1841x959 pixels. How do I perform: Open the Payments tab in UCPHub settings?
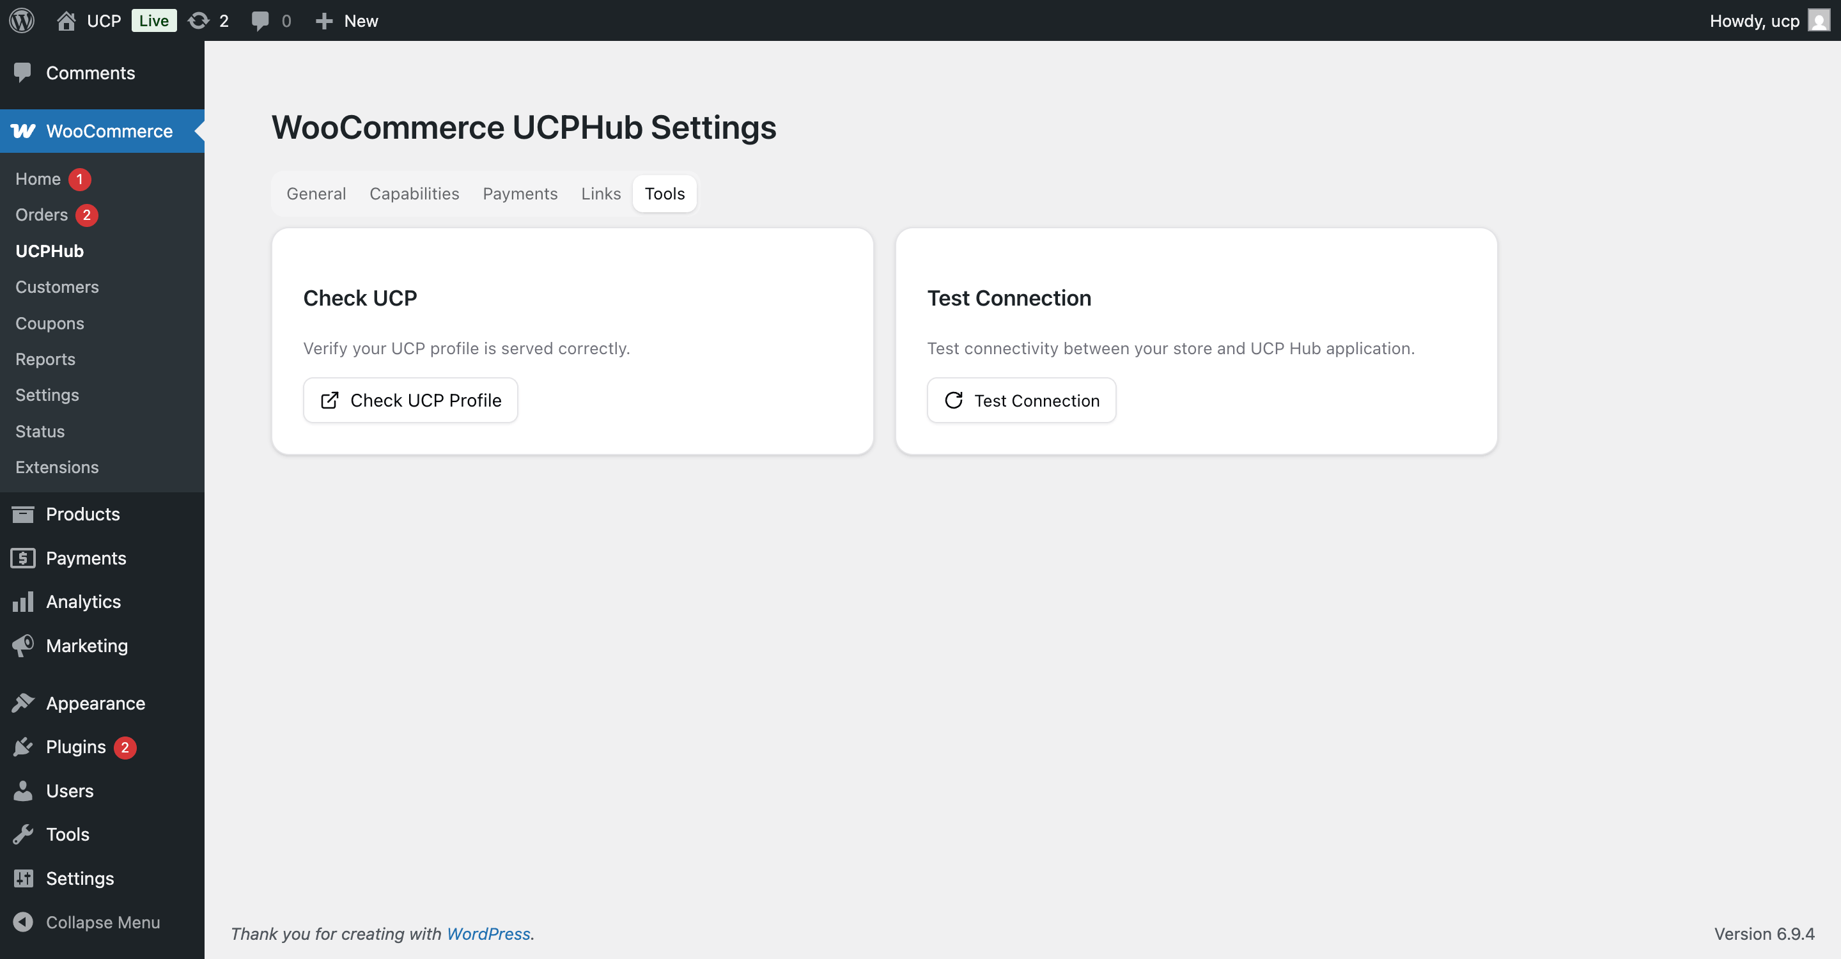tap(520, 193)
